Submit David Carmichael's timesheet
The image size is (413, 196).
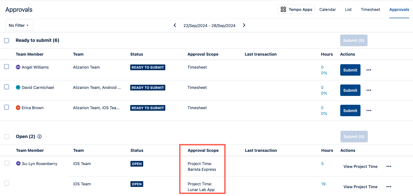350,90
